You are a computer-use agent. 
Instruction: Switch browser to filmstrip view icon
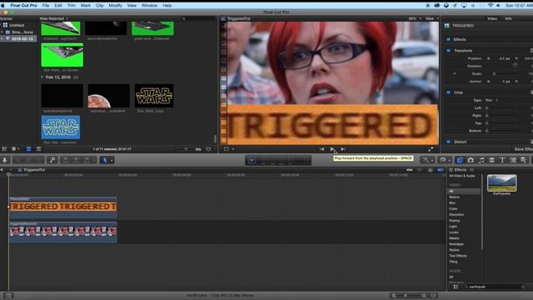click(28, 149)
